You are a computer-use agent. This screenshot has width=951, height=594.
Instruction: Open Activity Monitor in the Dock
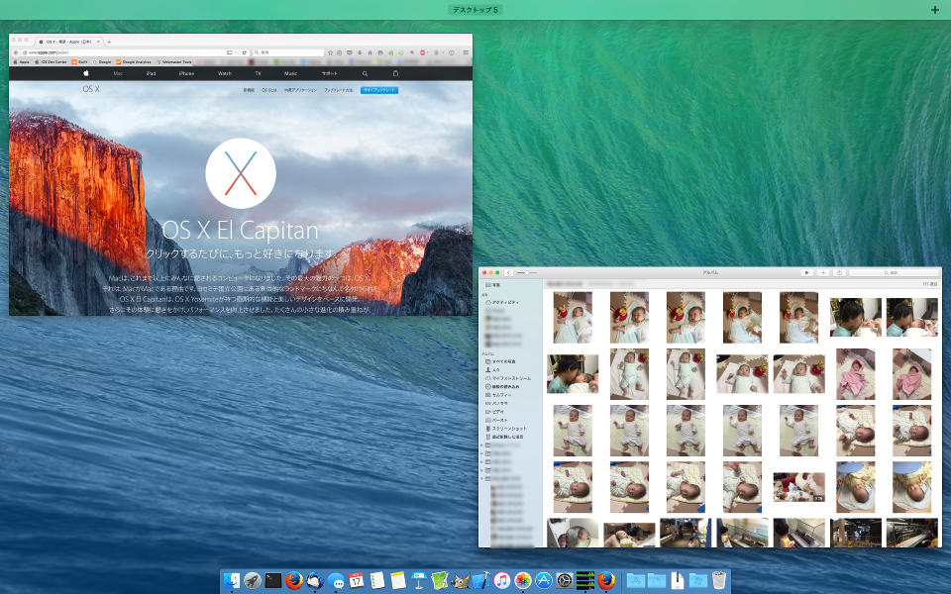(585, 581)
